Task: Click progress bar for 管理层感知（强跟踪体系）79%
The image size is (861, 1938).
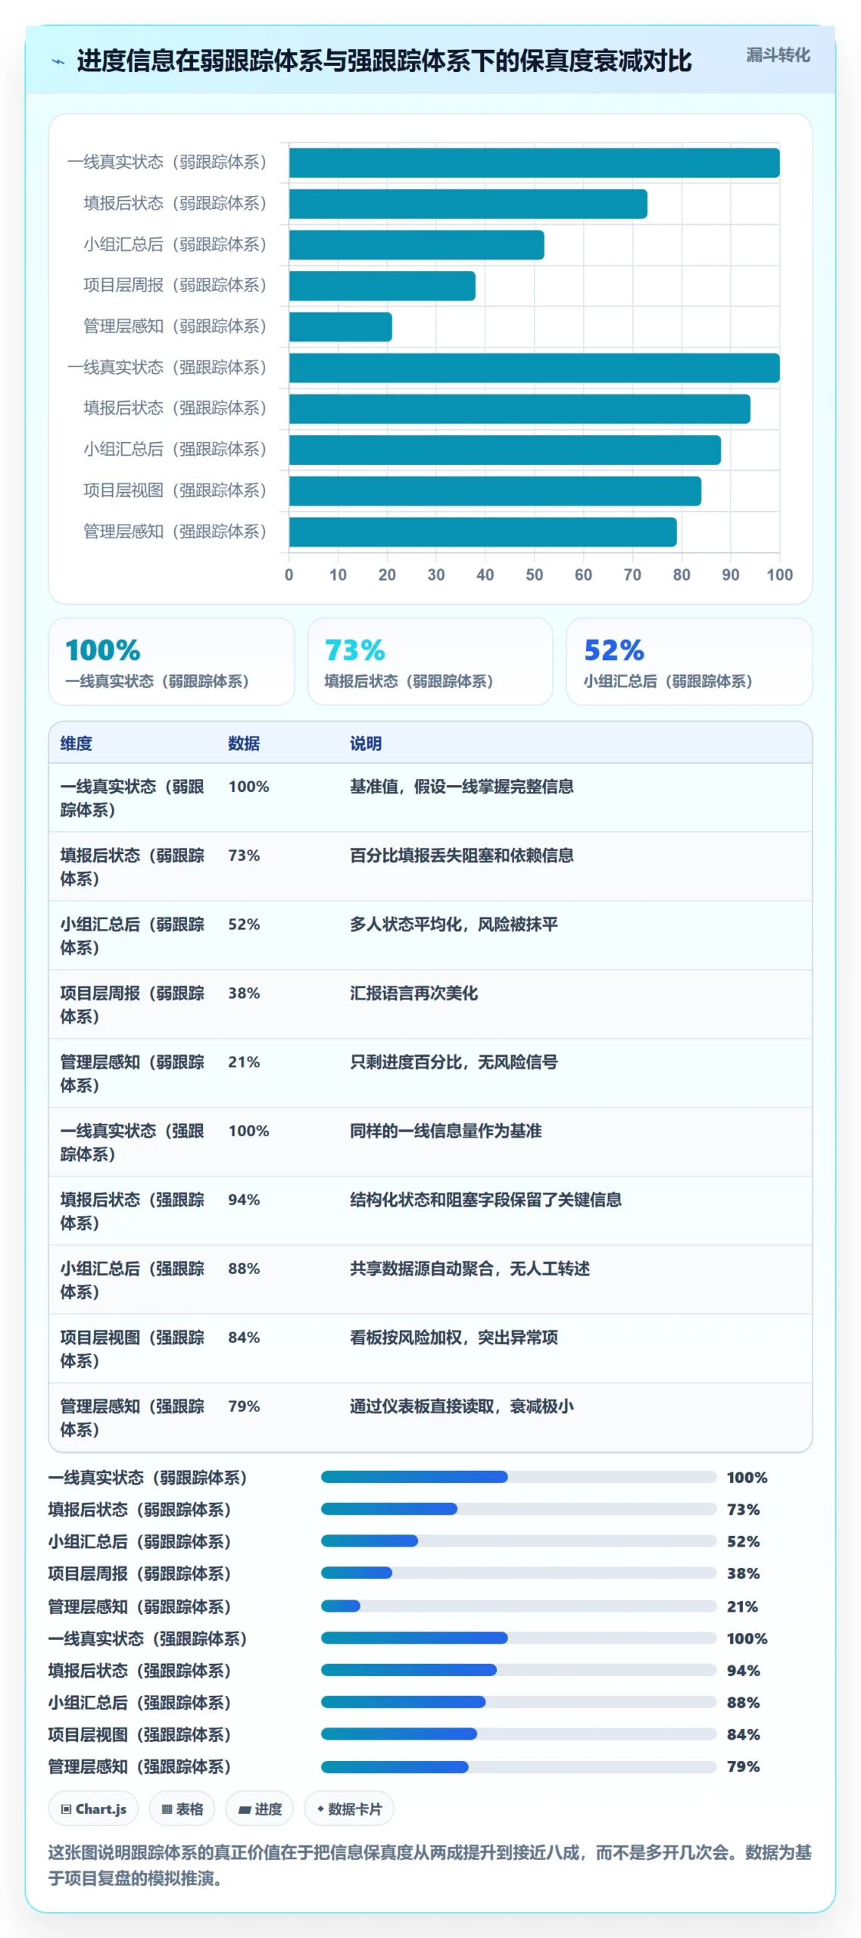Action: tap(519, 1766)
